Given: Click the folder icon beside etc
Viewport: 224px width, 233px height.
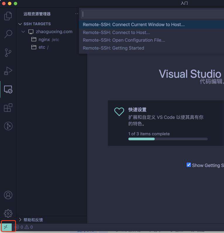Looking at the screenshot, I should [34, 47].
